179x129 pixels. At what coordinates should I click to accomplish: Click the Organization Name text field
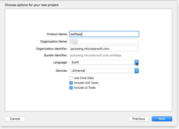pos(104,41)
